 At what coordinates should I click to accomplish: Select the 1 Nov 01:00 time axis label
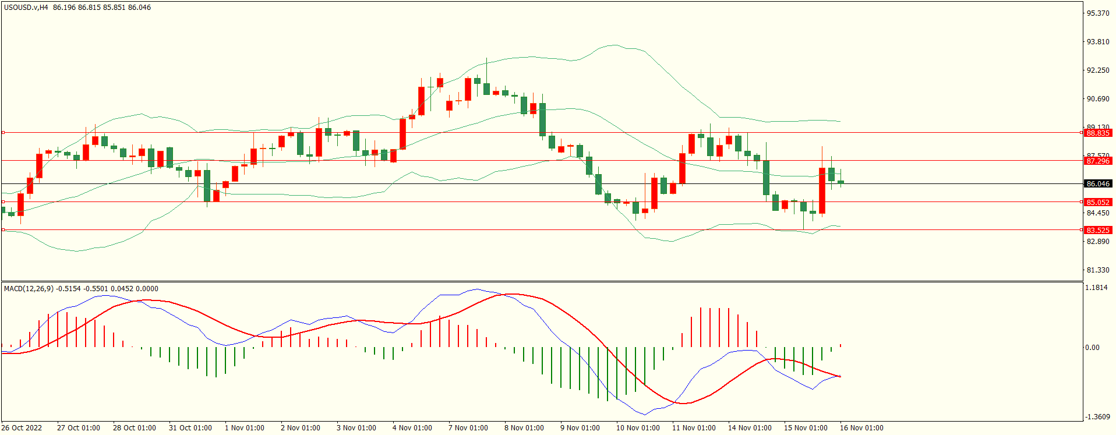[244, 428]
